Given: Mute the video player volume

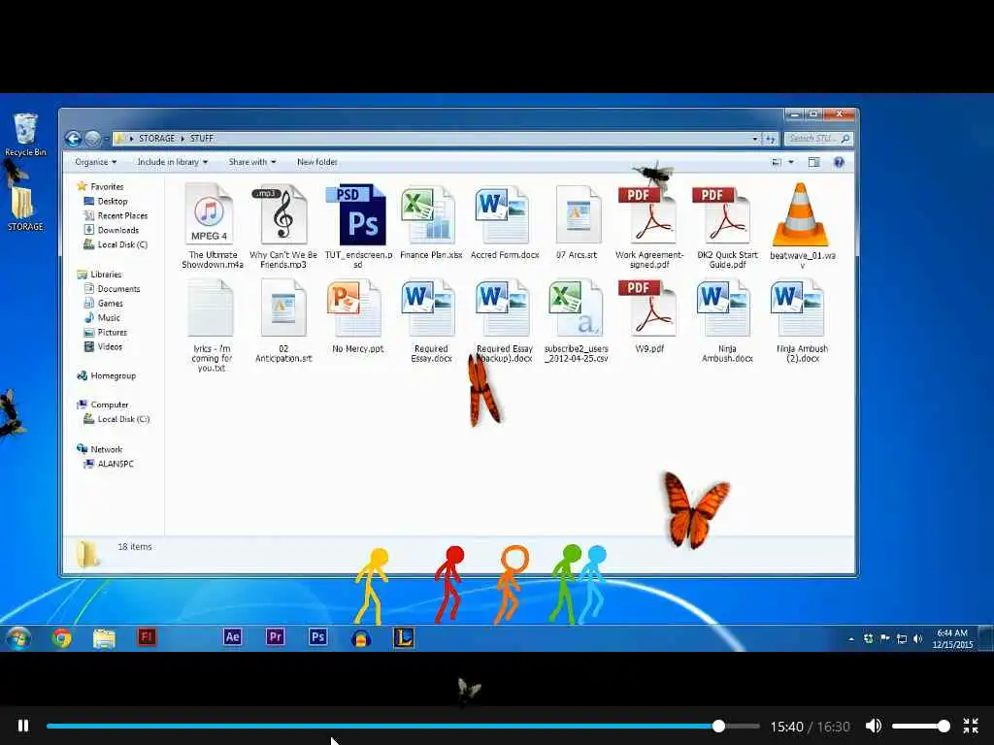Looking at the screenshot, I should 874,726.
